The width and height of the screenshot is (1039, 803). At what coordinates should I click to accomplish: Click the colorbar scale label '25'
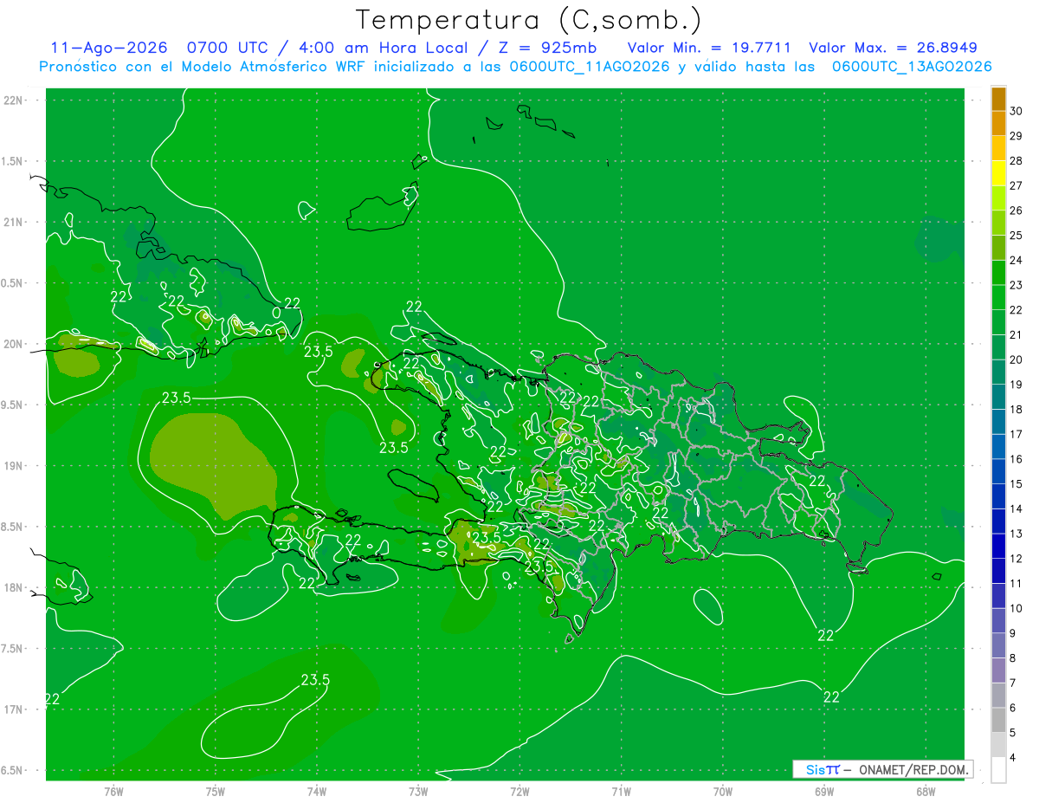(1016, 236)
